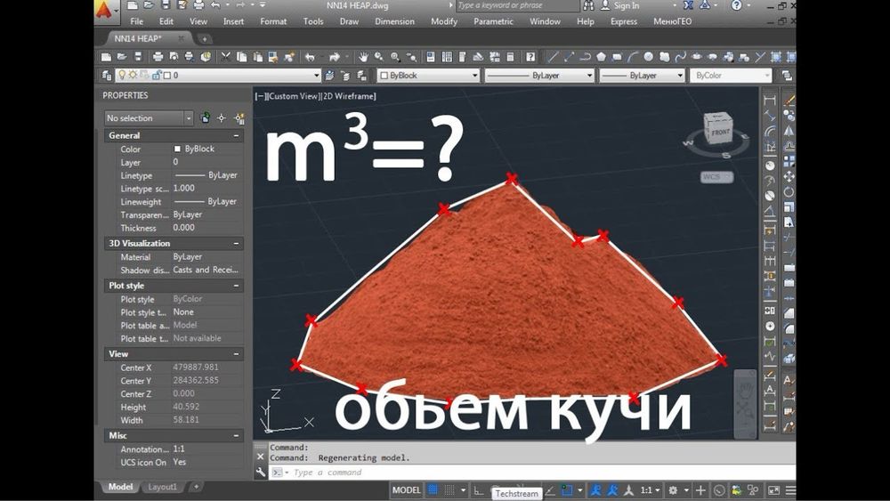Click the Open file folder icon
890x501 pixels.
(x=122, y=57)
